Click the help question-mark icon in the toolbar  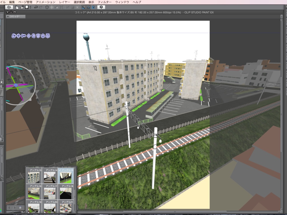pos(101,8)
